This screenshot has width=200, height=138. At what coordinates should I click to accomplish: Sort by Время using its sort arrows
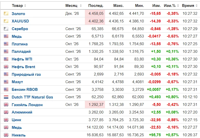point(196,6)
